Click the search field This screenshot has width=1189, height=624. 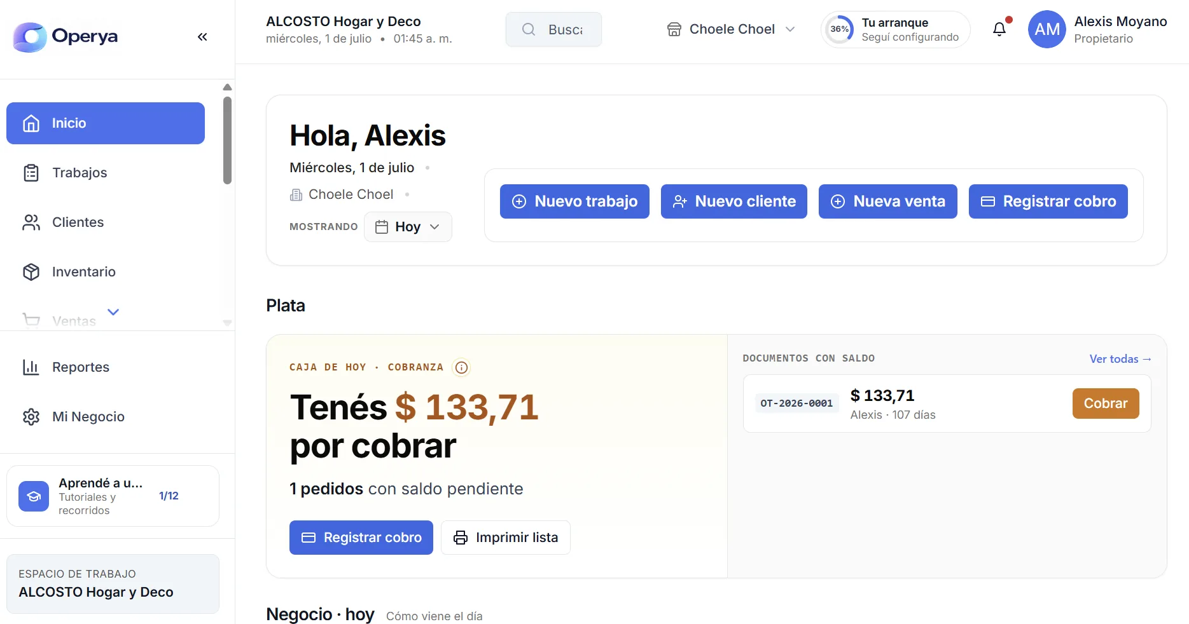click(553, 29)
